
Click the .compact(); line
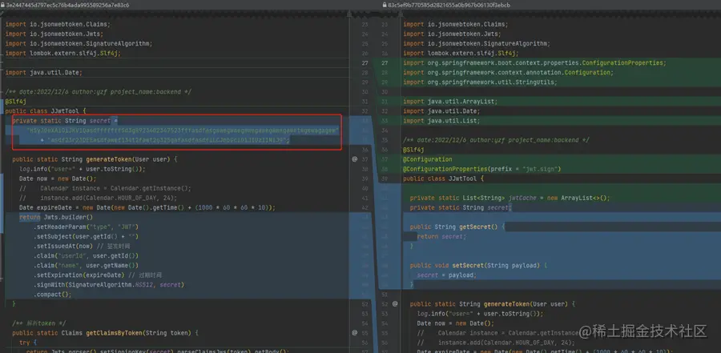coord(52,295)
